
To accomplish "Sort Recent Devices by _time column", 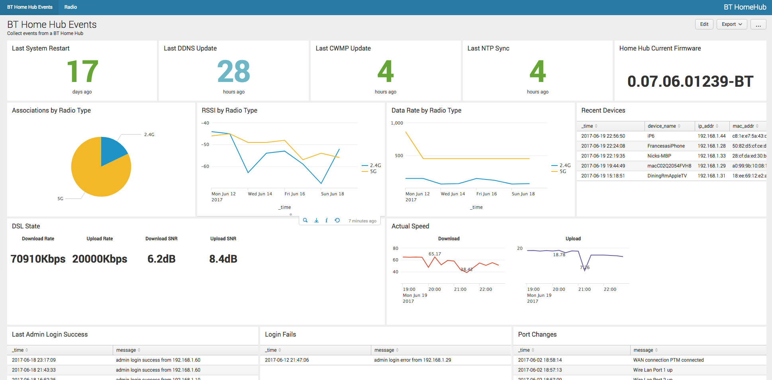I will tap(589, 126).
